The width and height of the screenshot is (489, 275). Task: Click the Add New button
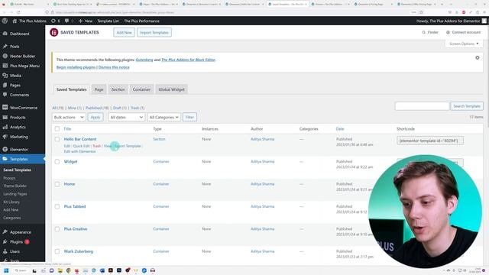coord(124,32)
